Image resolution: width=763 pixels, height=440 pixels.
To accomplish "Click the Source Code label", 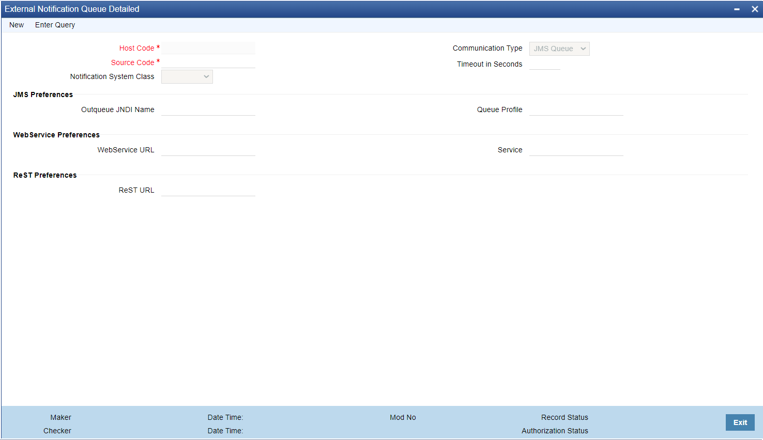I will (x=132, y=62).
